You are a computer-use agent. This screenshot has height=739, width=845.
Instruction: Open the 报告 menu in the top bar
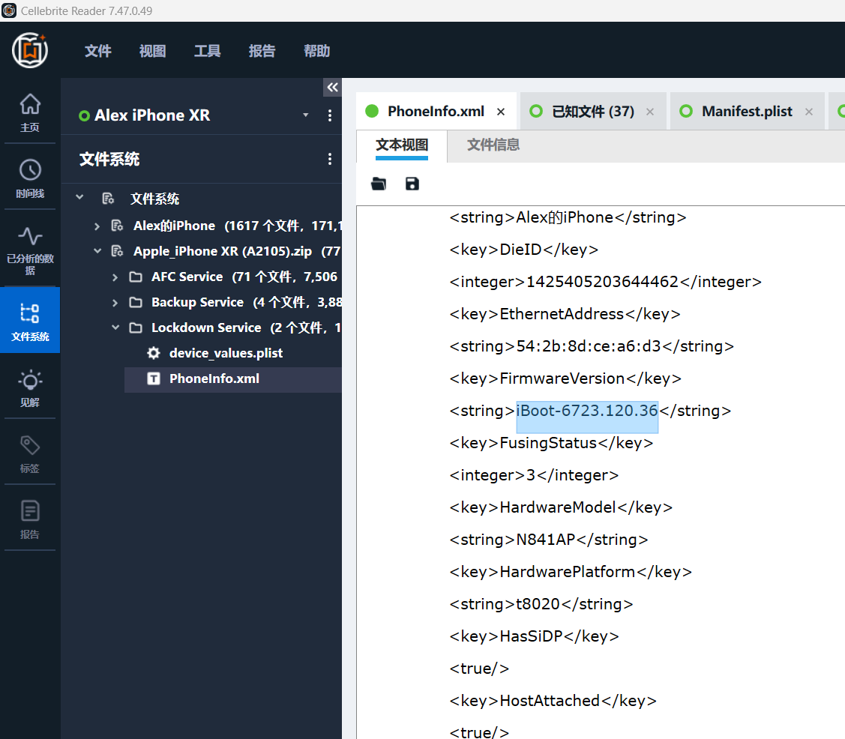tap(262, 51)
